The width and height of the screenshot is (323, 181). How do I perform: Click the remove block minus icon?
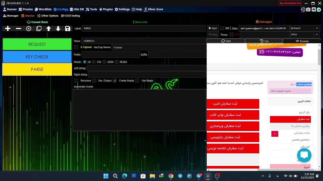pyautogui.click(x=18, y=29)
